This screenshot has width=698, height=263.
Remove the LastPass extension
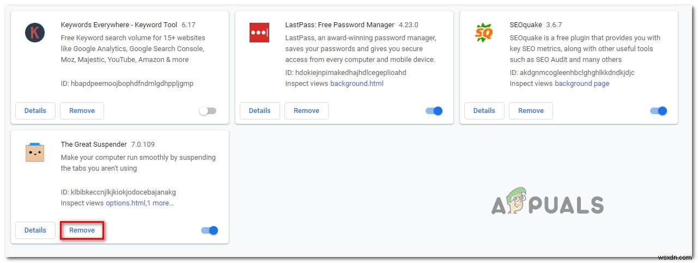(x=306, y=111)
